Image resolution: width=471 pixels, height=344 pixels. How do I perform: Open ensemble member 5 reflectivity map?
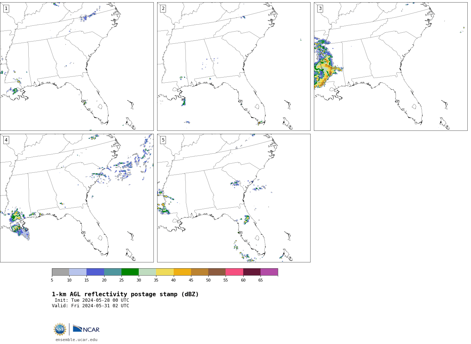(x=234, y=198)
